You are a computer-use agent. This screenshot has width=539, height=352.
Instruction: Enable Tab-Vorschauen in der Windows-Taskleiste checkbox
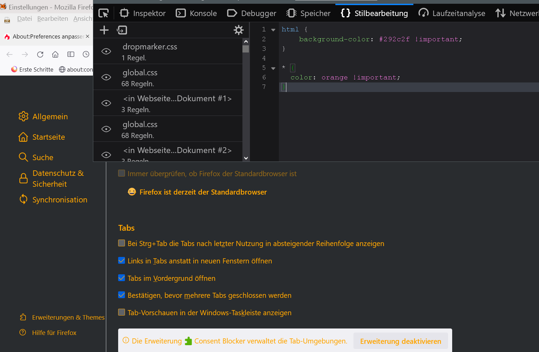click(x=122, y=312)
